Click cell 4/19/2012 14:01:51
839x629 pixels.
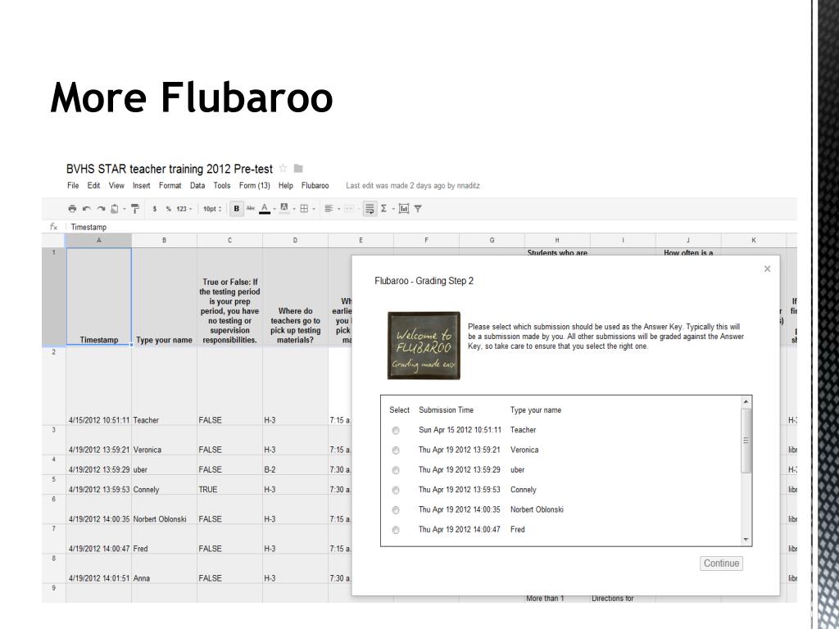pyautogui.click(x=99, y=568)
